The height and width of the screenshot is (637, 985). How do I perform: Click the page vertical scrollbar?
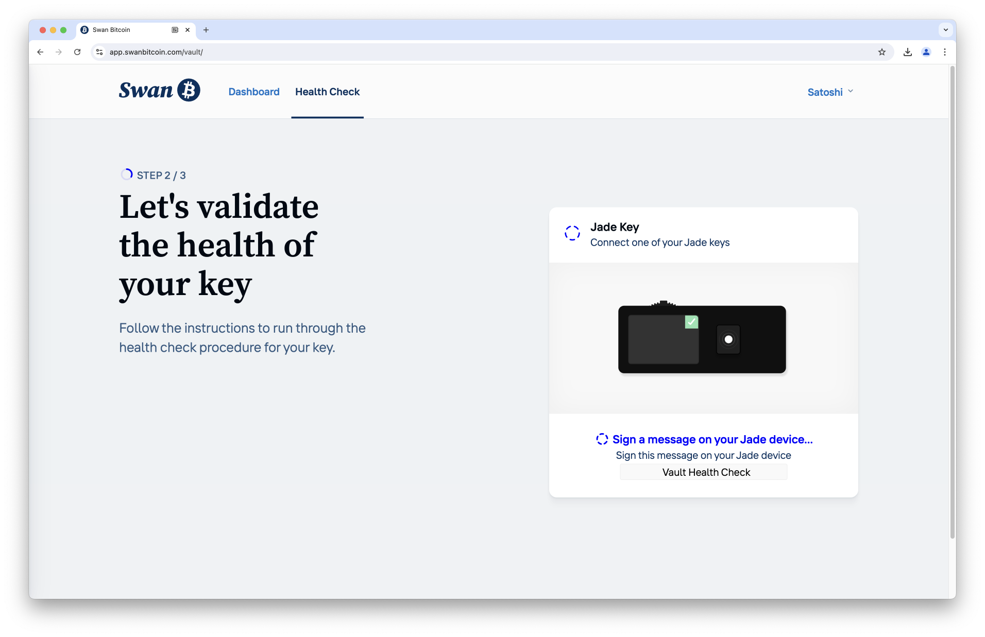[953, 302]
